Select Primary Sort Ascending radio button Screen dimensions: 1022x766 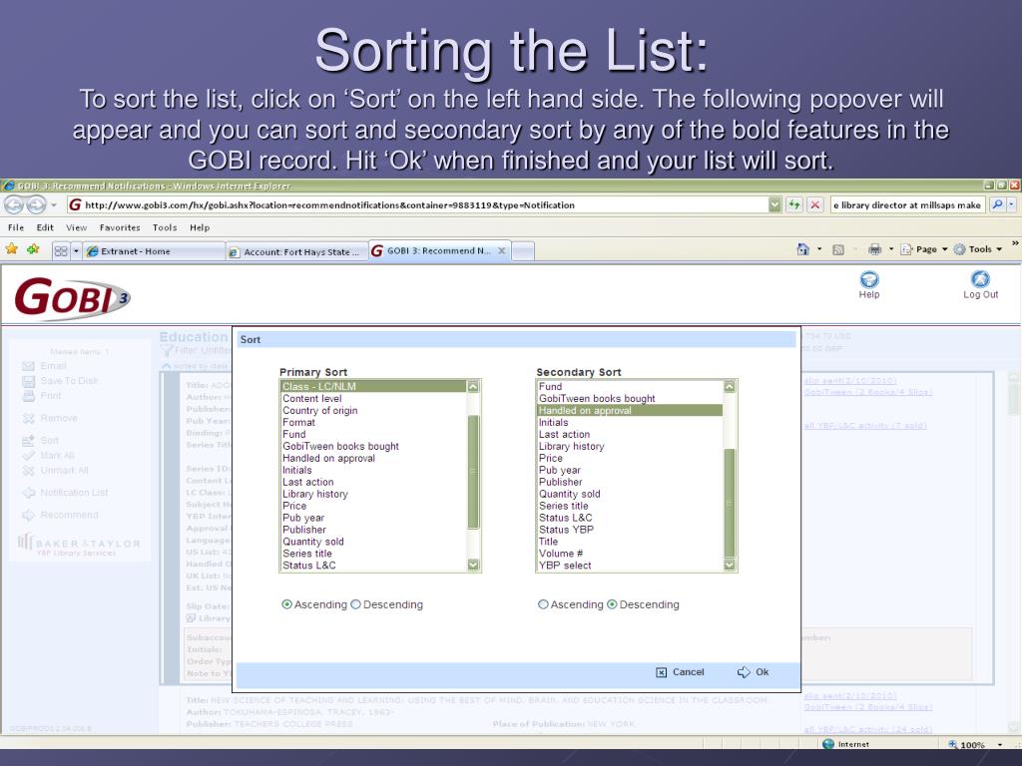pyautogui.click(x=286, y=604)
